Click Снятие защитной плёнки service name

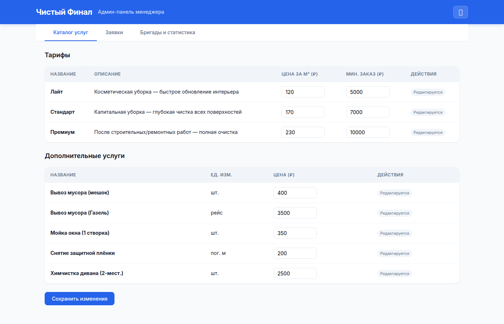coord(82,253)
